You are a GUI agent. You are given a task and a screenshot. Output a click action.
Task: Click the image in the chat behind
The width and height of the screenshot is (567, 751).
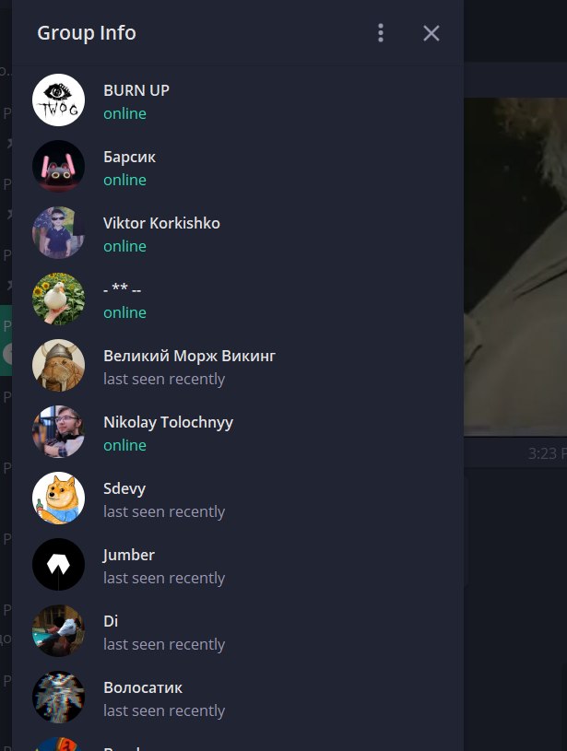click(x=515, y=267)
